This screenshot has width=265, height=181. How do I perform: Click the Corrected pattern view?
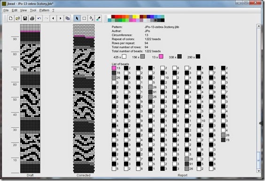[84, 98]
